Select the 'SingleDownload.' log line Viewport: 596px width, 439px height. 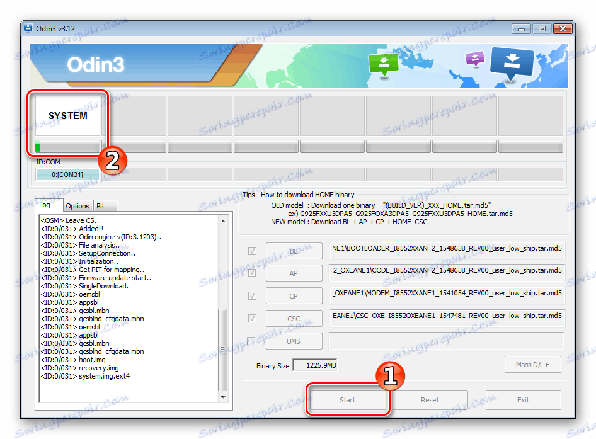(84, 286)
